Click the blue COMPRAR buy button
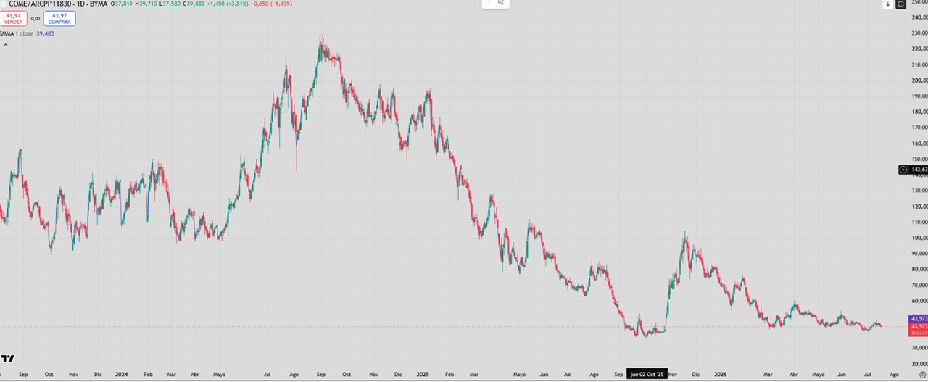The image size is (928, 382). click(59, 19)
